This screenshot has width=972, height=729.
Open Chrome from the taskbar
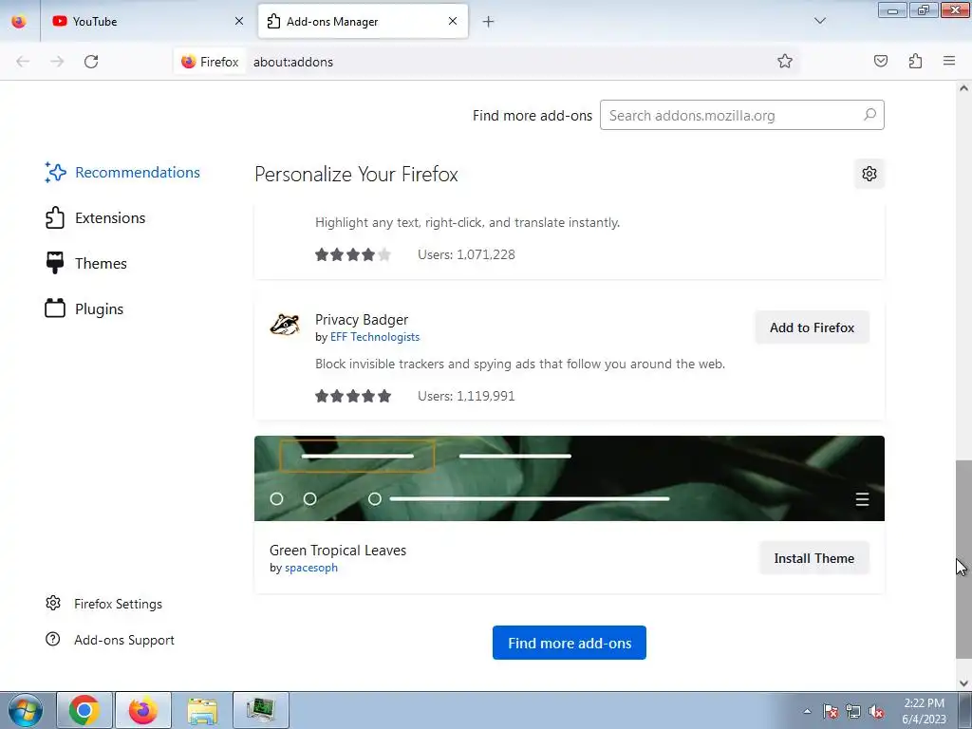pyautogui.click(x=84, y=710)
